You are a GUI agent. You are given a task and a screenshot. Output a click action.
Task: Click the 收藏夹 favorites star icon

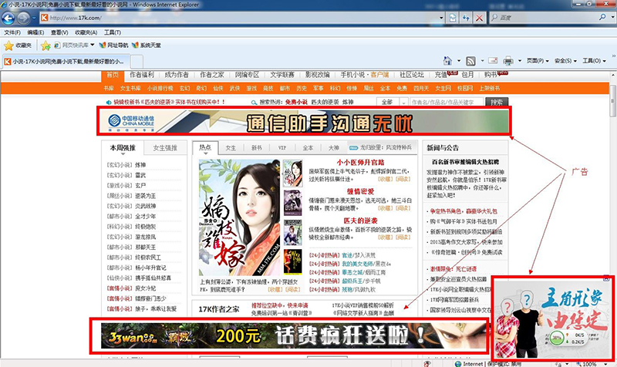tap(9, 45)
